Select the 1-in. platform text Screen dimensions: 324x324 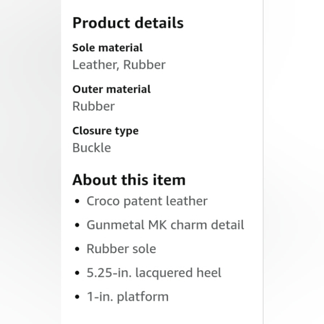[x=127, y=297]
